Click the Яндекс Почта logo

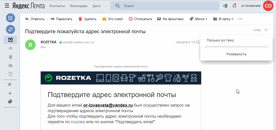(28, 6)
